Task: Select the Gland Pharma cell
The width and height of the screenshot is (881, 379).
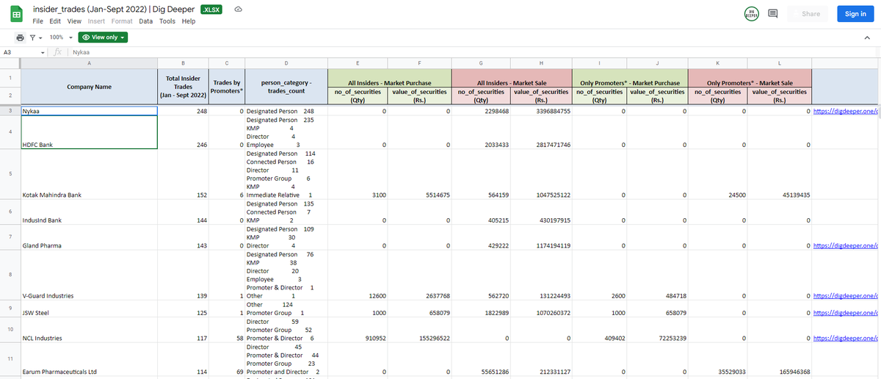Action: 89,237
